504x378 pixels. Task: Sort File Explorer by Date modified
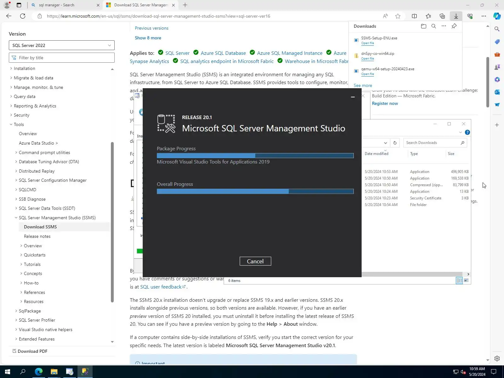376,154
